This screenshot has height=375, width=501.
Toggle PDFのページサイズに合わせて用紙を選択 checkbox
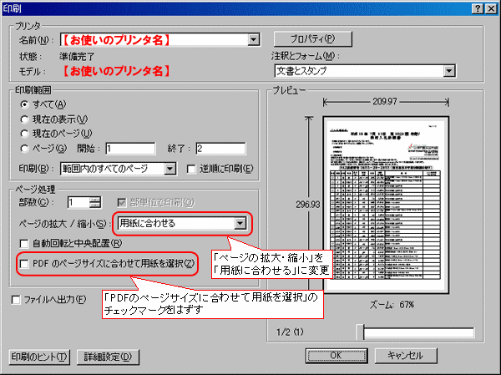click(24, 264)
